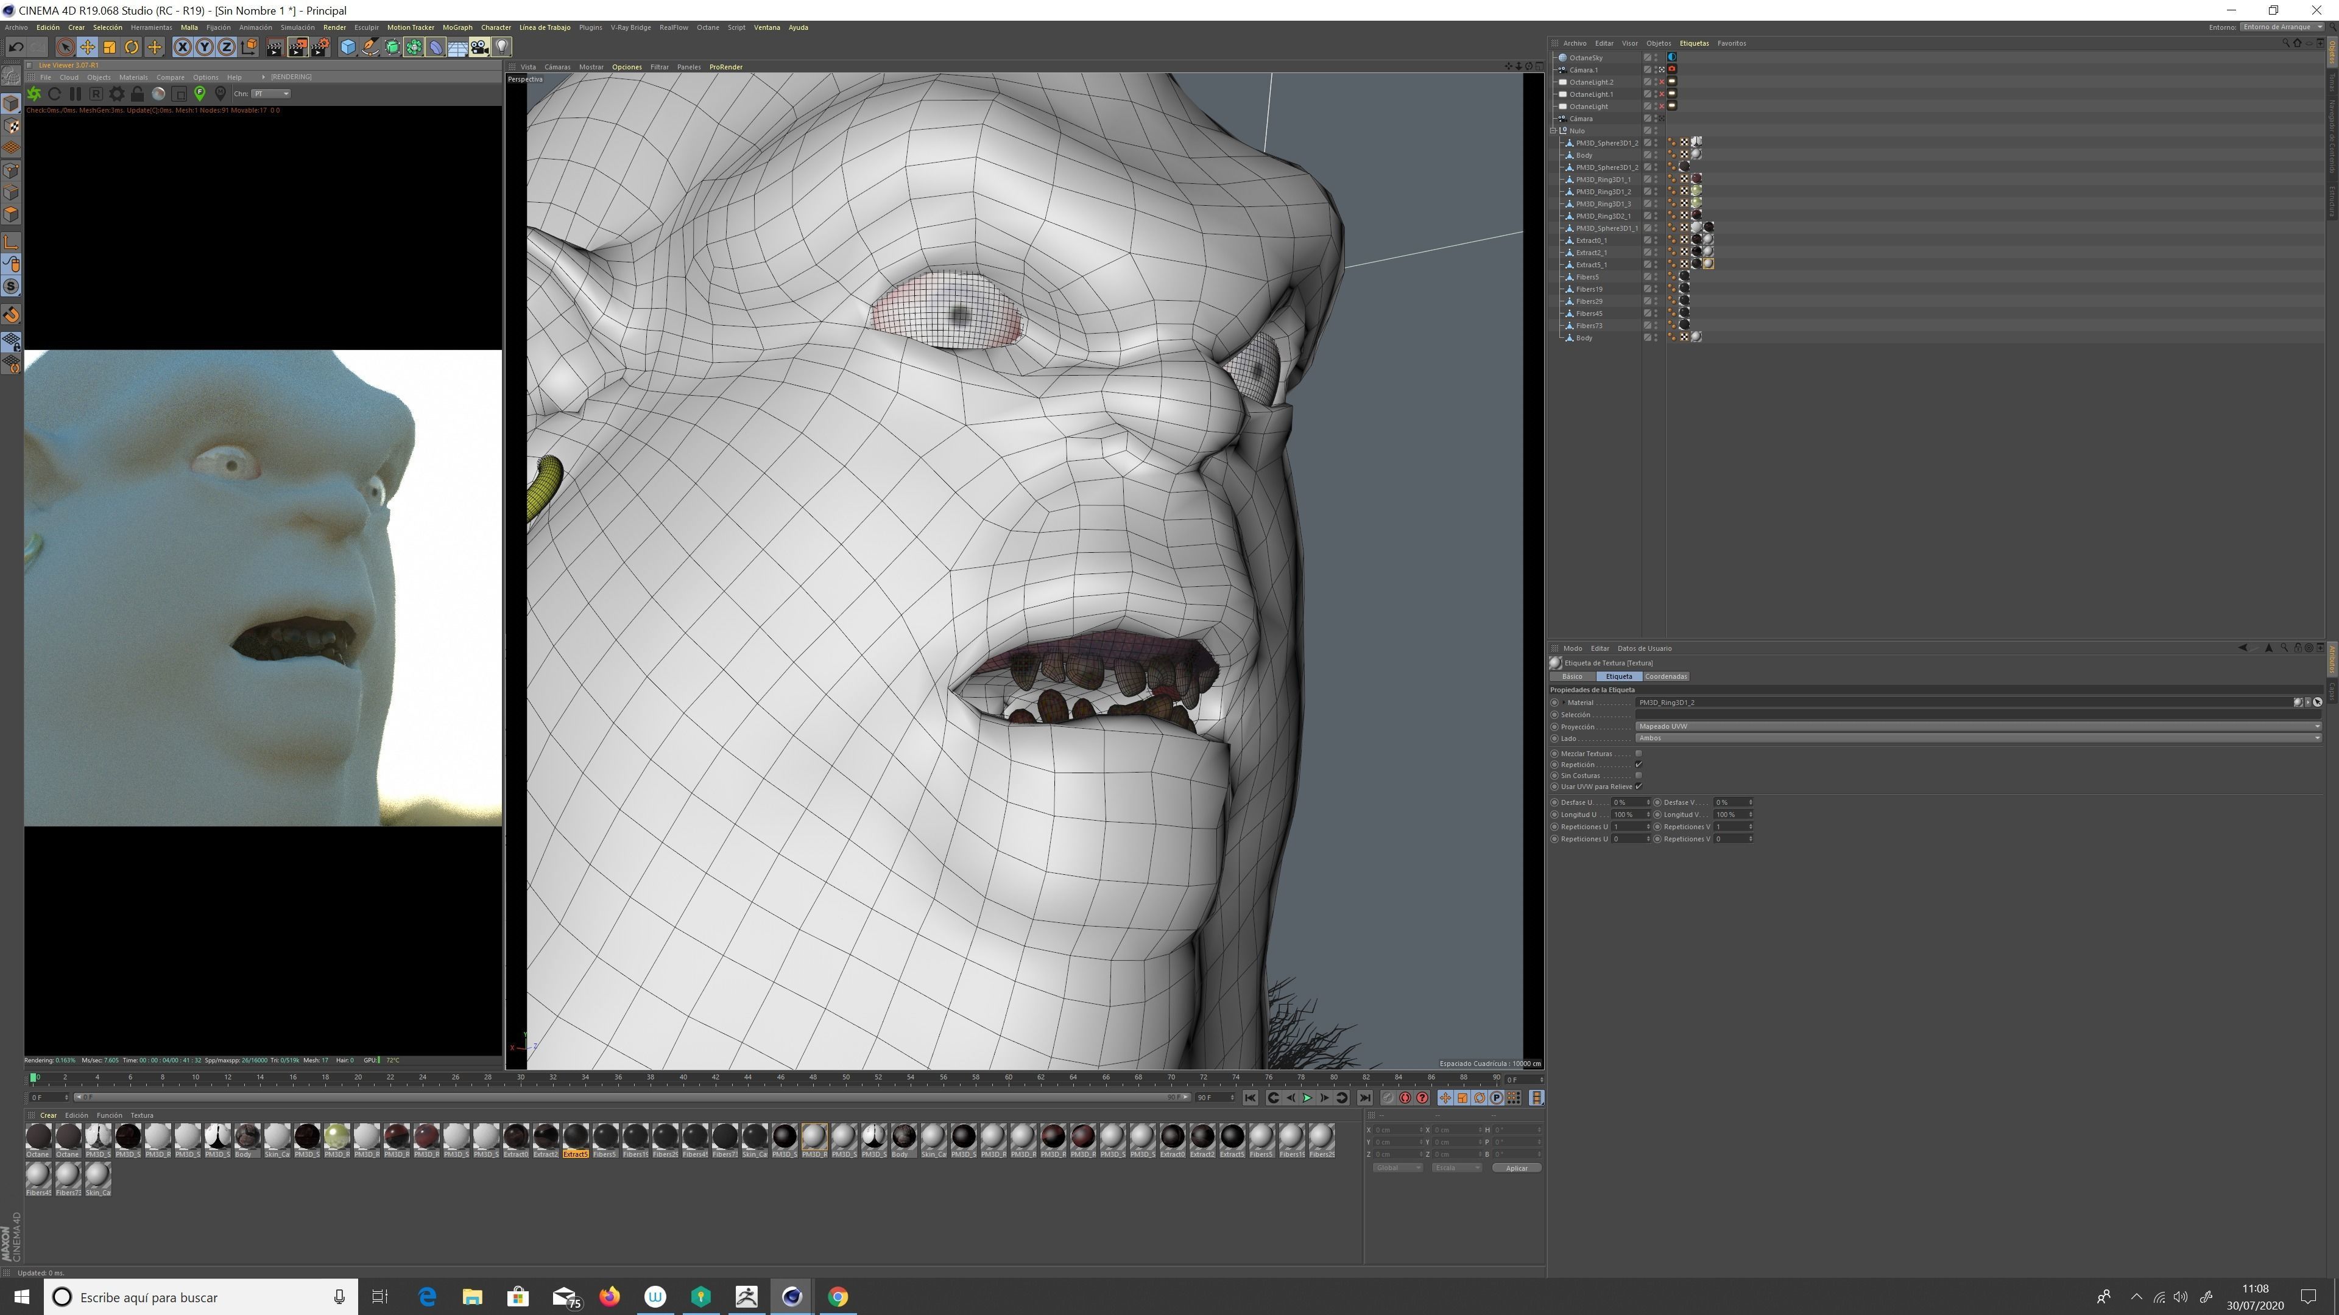Click frame 30 on the timeline

pos(521,1078)
